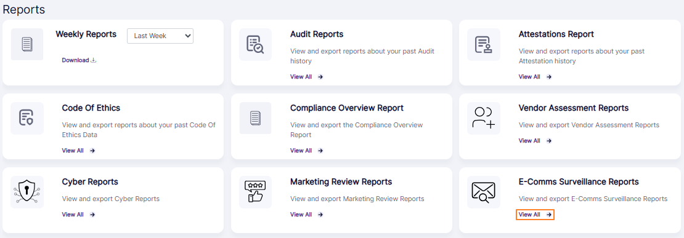Click the Reports page heading
Screen dimensions: 684x238
click(x=24, y=9)
